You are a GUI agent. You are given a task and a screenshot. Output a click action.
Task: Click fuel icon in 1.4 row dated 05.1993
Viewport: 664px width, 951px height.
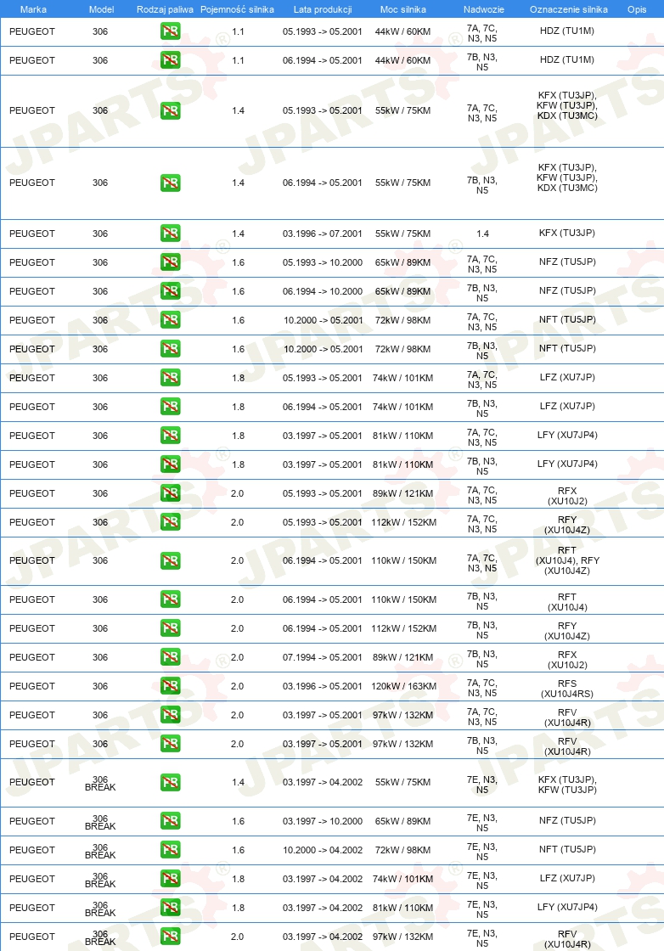point(171,110)
